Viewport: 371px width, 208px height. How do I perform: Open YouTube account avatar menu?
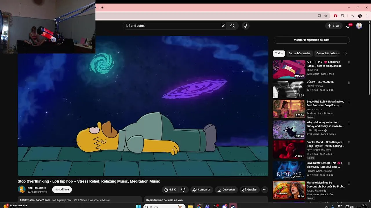pyautogui.click(x=359, y=26)
